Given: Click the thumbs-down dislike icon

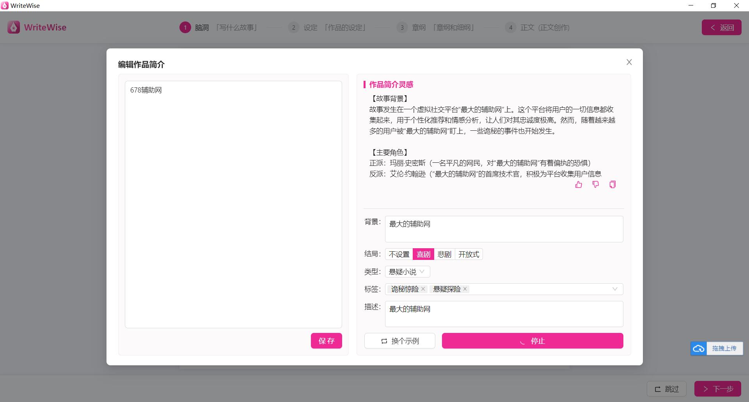Looking at the screenshot, I should point(595,185).
